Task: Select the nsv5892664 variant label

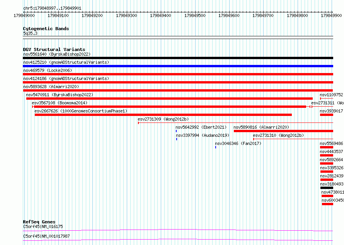Action: click(331, 160)
